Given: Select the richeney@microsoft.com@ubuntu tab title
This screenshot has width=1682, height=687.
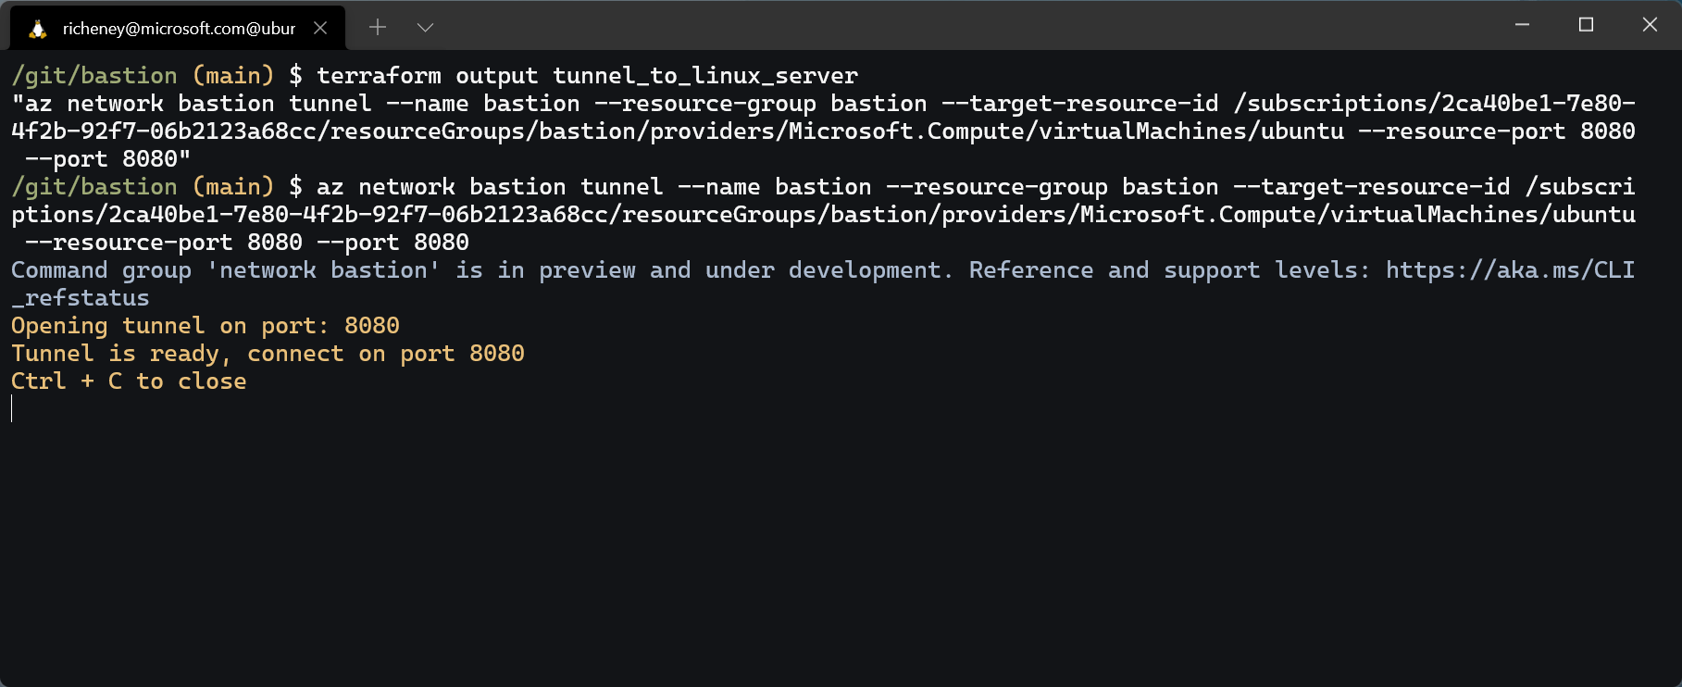Looking at the screenshot, I should click(179, 29).
